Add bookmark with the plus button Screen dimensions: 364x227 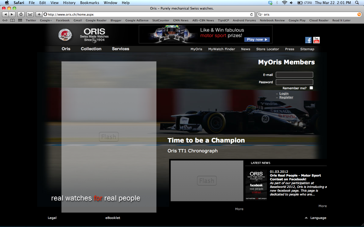[39, 14]
